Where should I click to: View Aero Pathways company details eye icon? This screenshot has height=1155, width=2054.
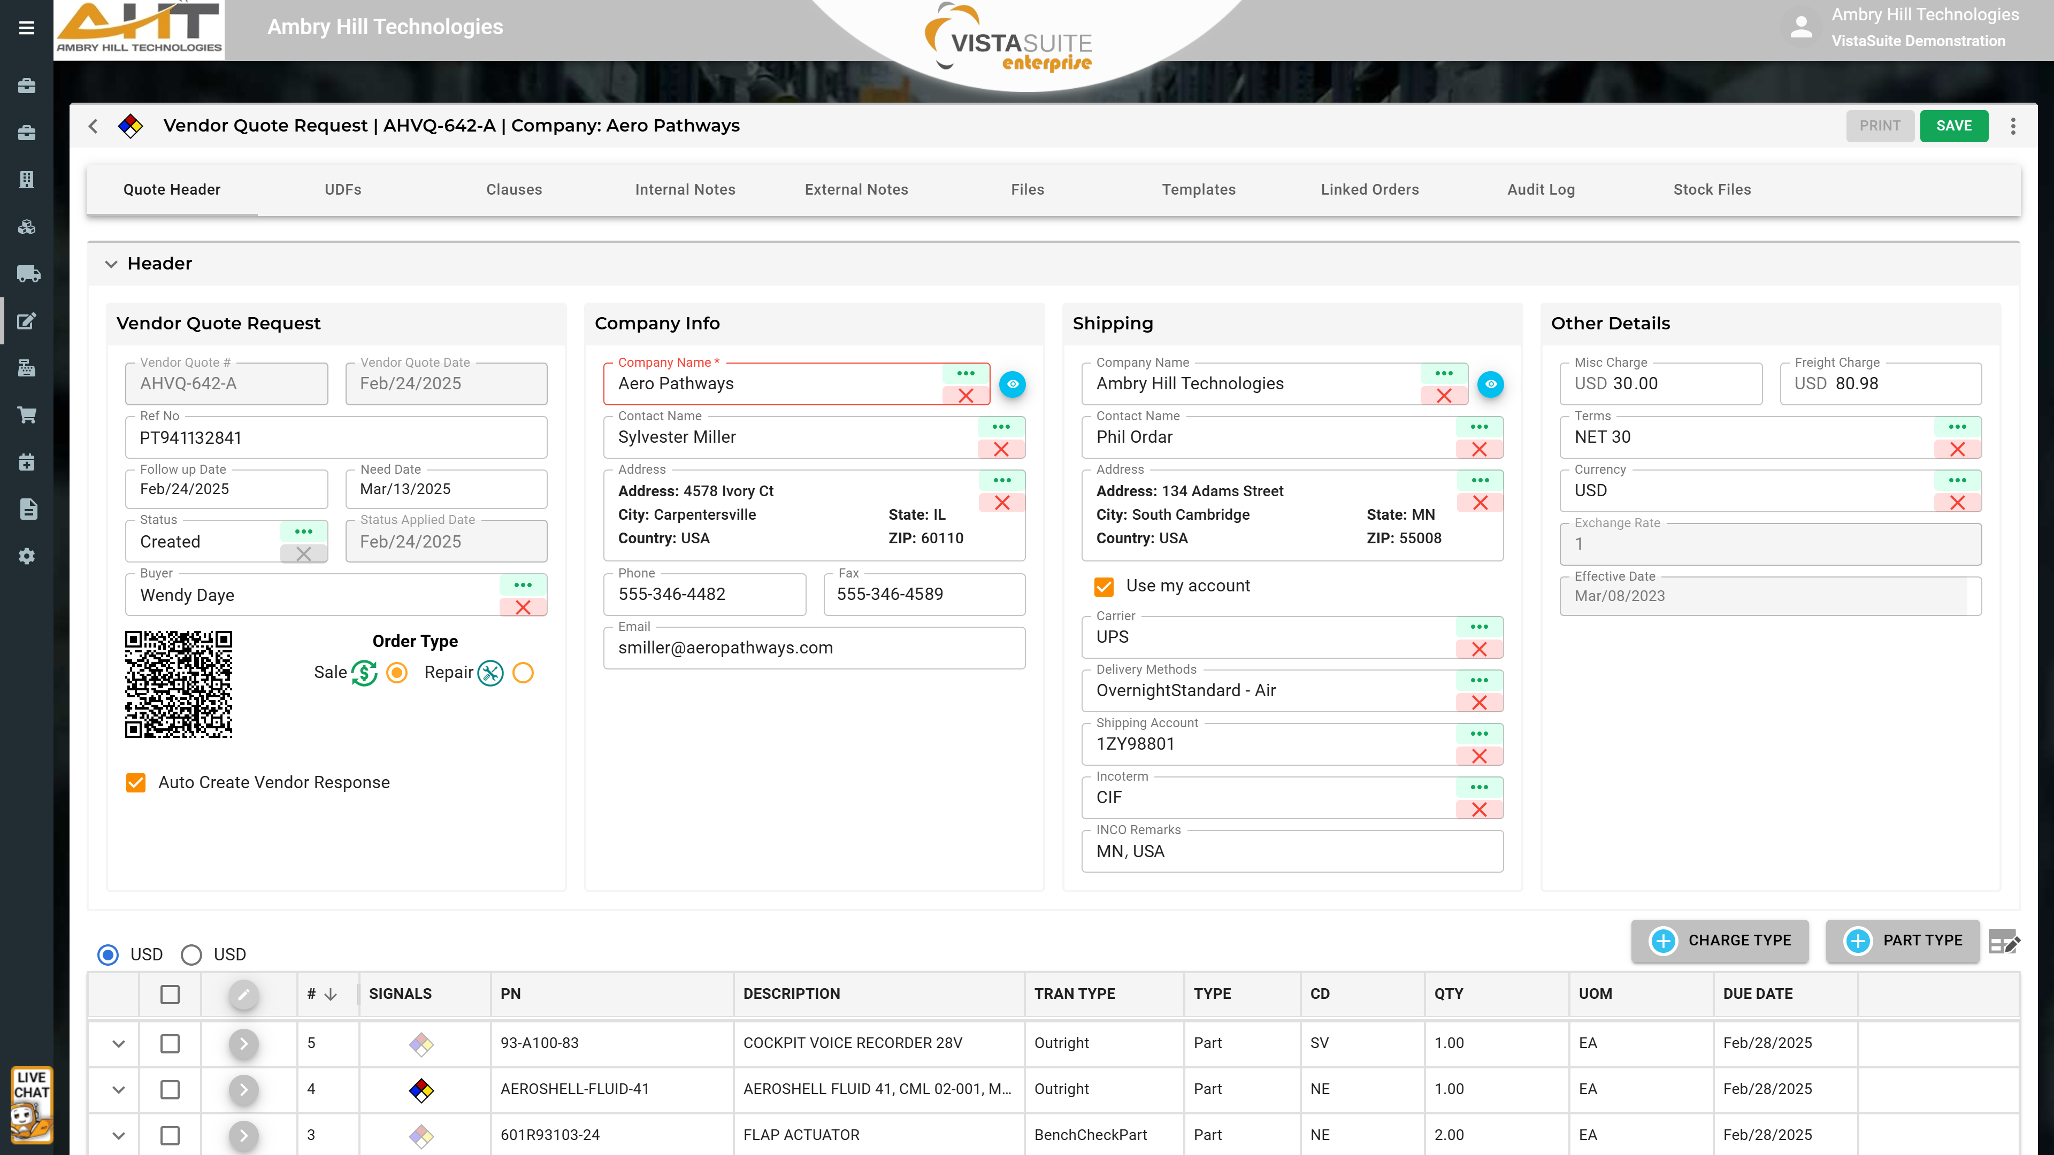(1013, 384)
